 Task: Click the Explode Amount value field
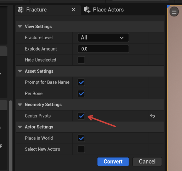pyautogui.click(x=103, y=49)
